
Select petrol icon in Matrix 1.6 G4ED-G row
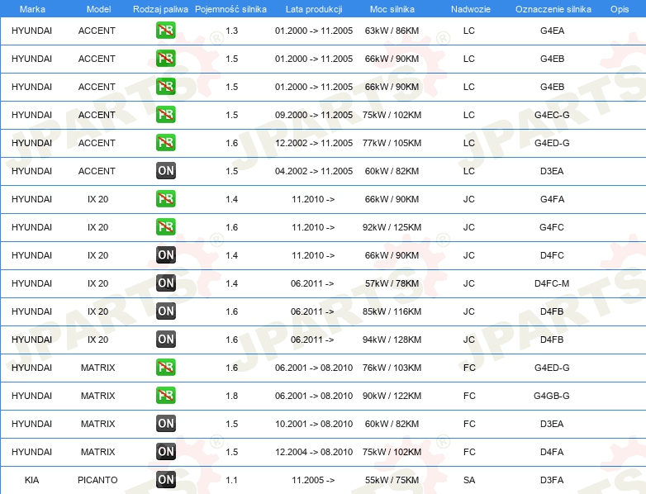pos(165,367)
